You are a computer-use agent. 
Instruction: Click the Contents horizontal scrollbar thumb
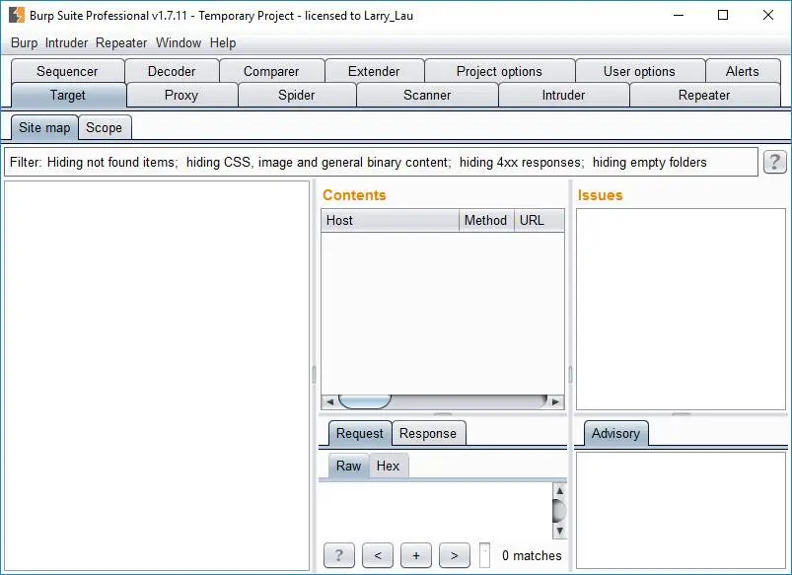365,401
